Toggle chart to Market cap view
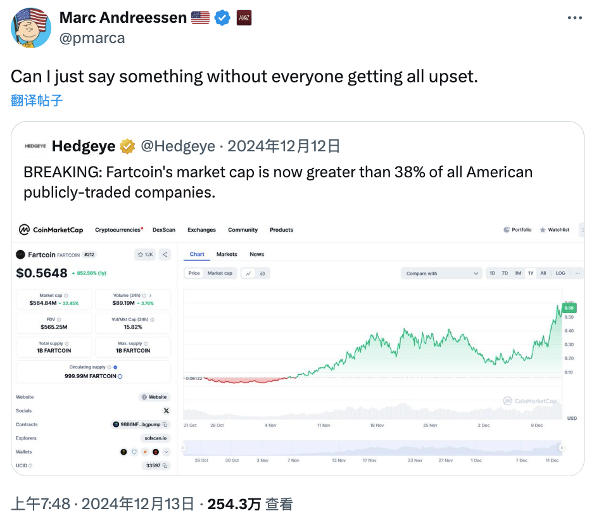 (220, 273)
